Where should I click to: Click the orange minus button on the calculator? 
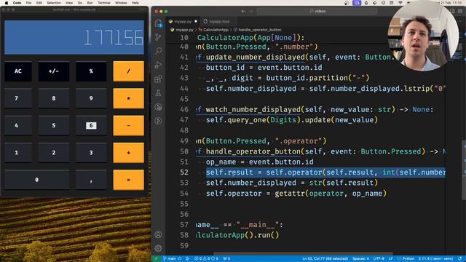pos(128,125)
